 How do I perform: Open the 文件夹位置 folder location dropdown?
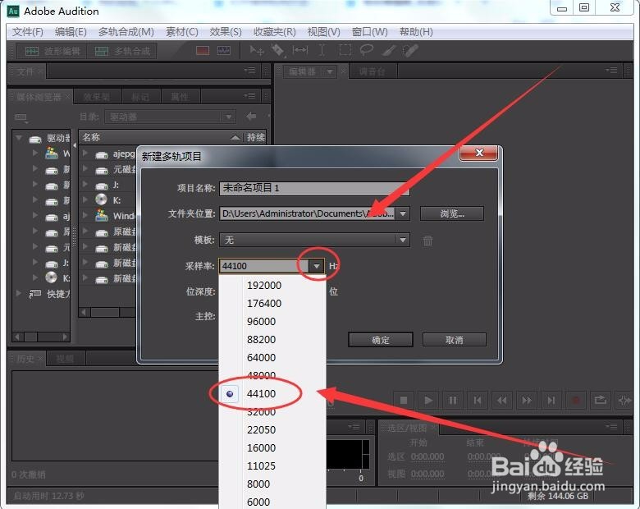(x=403, y=213)
